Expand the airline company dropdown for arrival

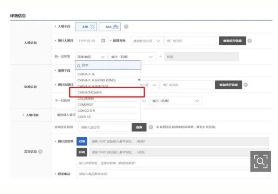147,41
